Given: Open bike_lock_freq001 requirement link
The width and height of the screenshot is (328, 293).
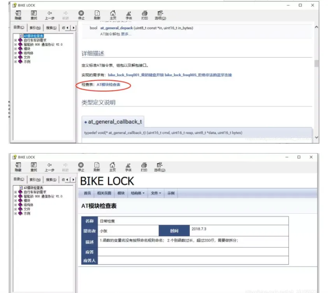Looking at the screenshot, I should point(136,75).
